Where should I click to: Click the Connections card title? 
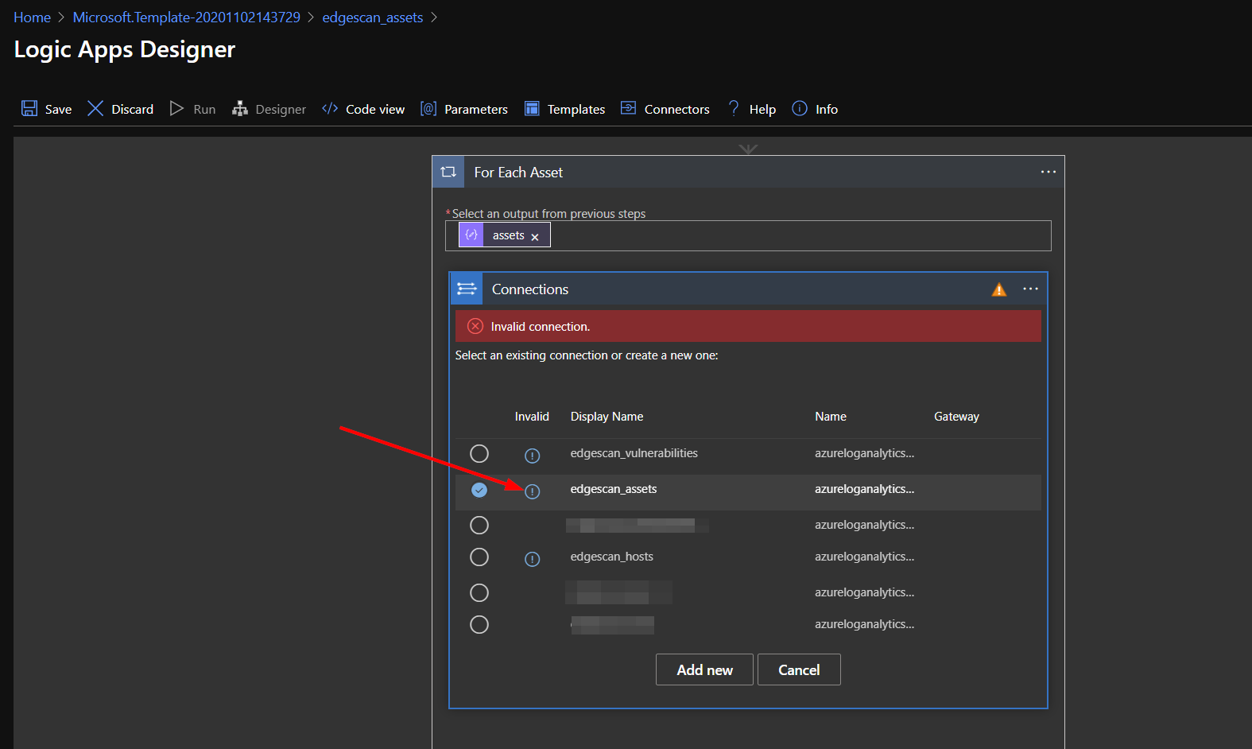point(530,289)
